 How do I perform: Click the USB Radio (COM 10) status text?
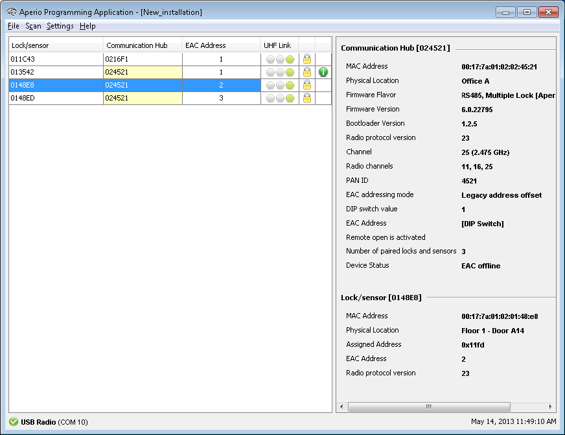[54, 422]
